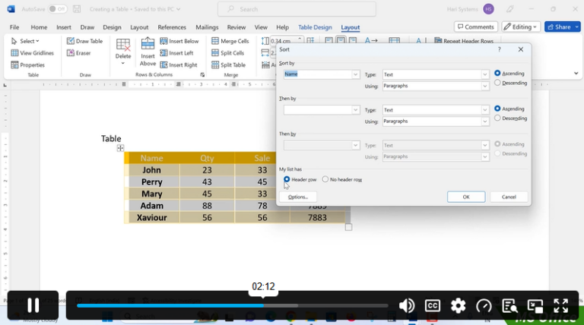
Task: Click the table resize handle
Action: pyautogui.click(x=348, y=227)
